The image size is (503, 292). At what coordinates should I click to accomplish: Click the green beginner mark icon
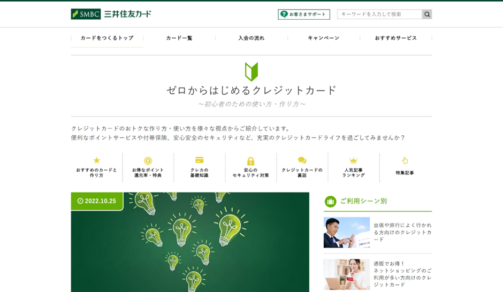(x=251, y=72)
